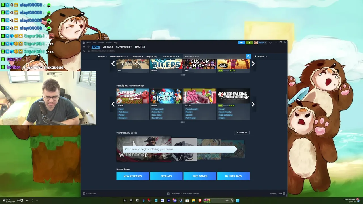Expand the Recommendations dropdown
The image size is (363, 204).
119,56
